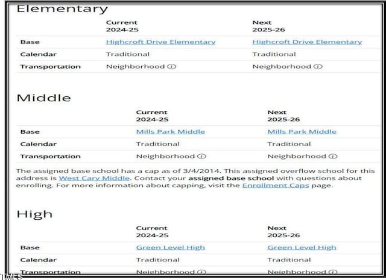386x280 pixels.
Task: Click info icon beside High next-year Neighborhood transportation
Action: click(333, 272)
